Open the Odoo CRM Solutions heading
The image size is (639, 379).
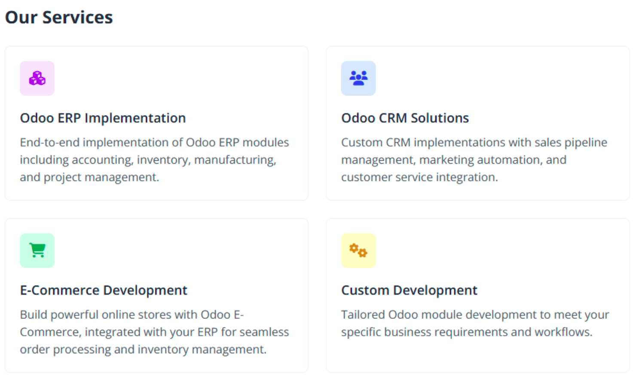point(405,118)
